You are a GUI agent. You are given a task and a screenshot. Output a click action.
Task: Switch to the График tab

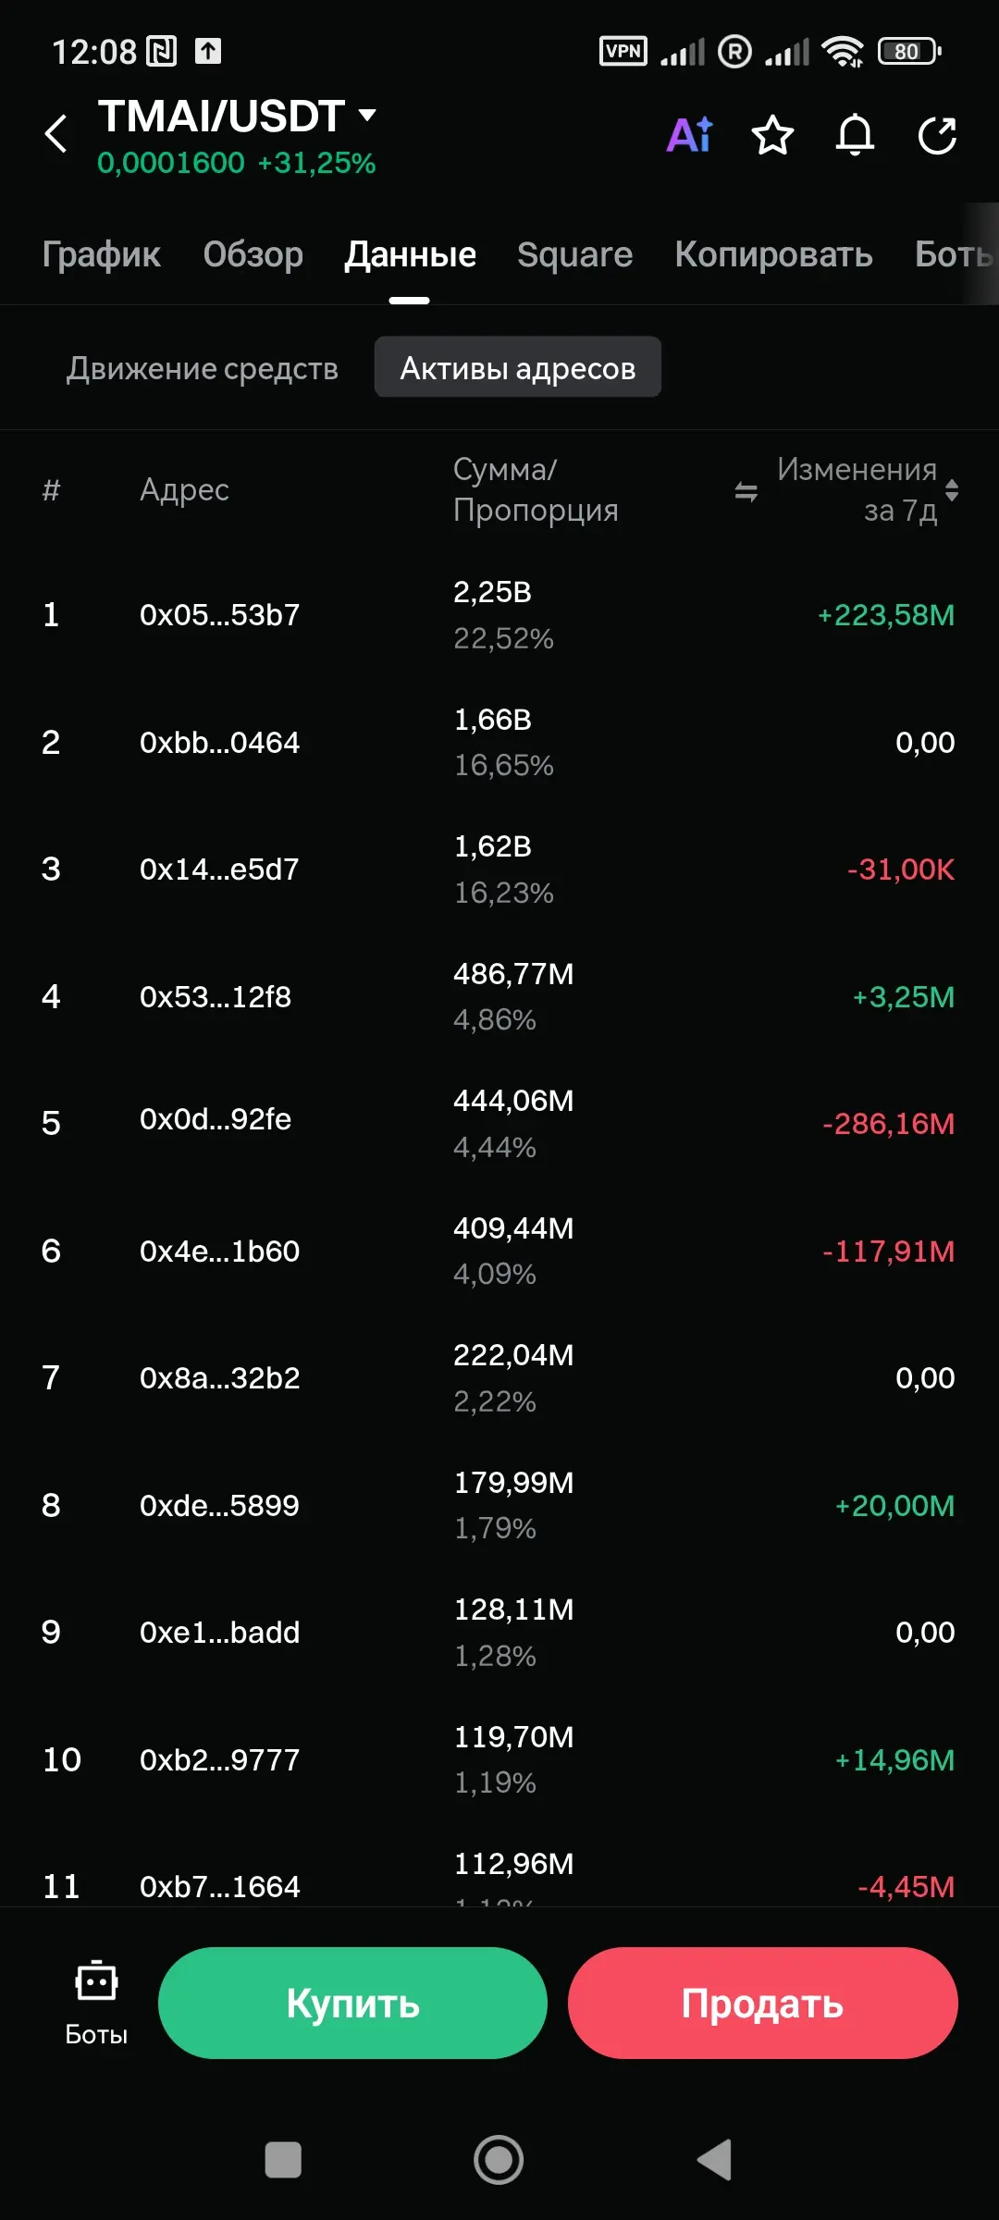[x=101, y=254]
